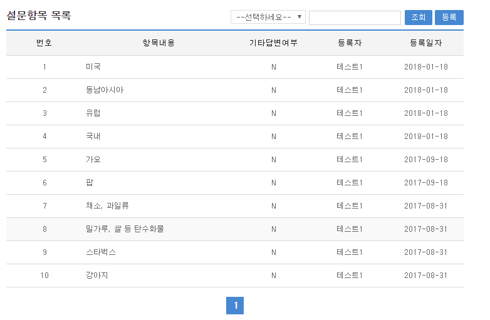Open the 가요 item row
This screenshot has width=490, height=320.
[x=93, y=160]
